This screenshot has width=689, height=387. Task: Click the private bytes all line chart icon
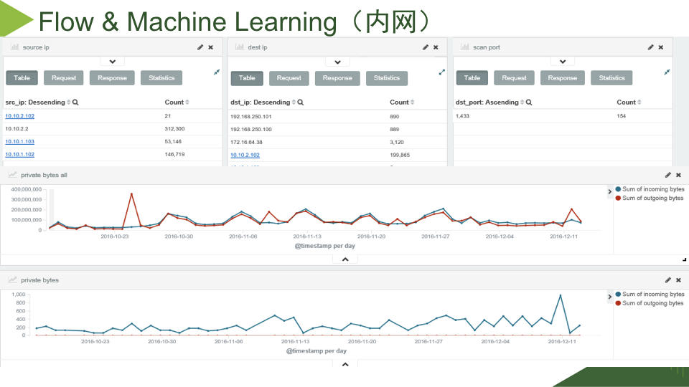[12, 175]
